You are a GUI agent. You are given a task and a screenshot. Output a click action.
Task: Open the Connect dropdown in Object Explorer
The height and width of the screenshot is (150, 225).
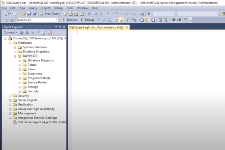(10, 32)
